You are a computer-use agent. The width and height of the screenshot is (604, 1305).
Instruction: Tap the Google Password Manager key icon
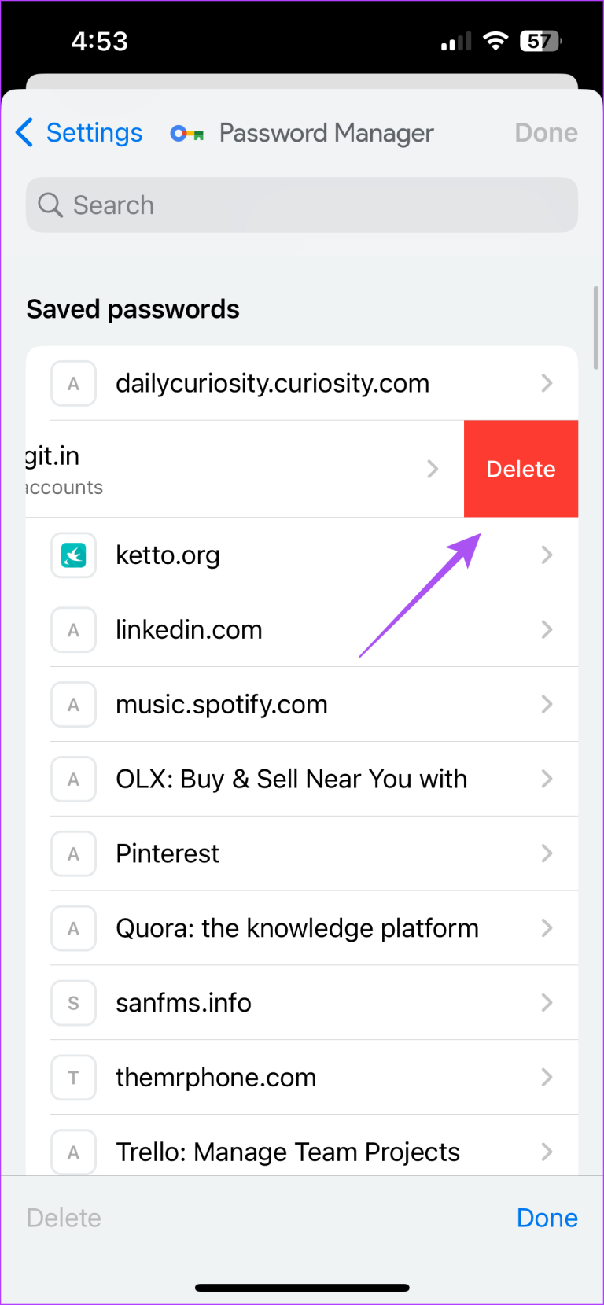pyautogui.click(x=186, y=133)
